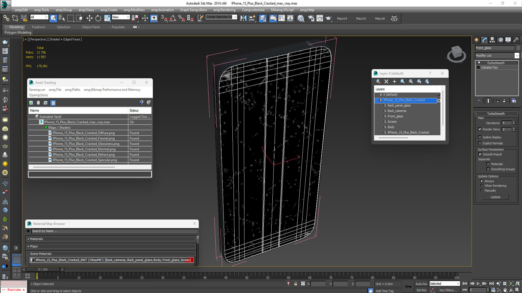Click the Key Filters button
Screen dimensions: 522x293
(448, 290)
